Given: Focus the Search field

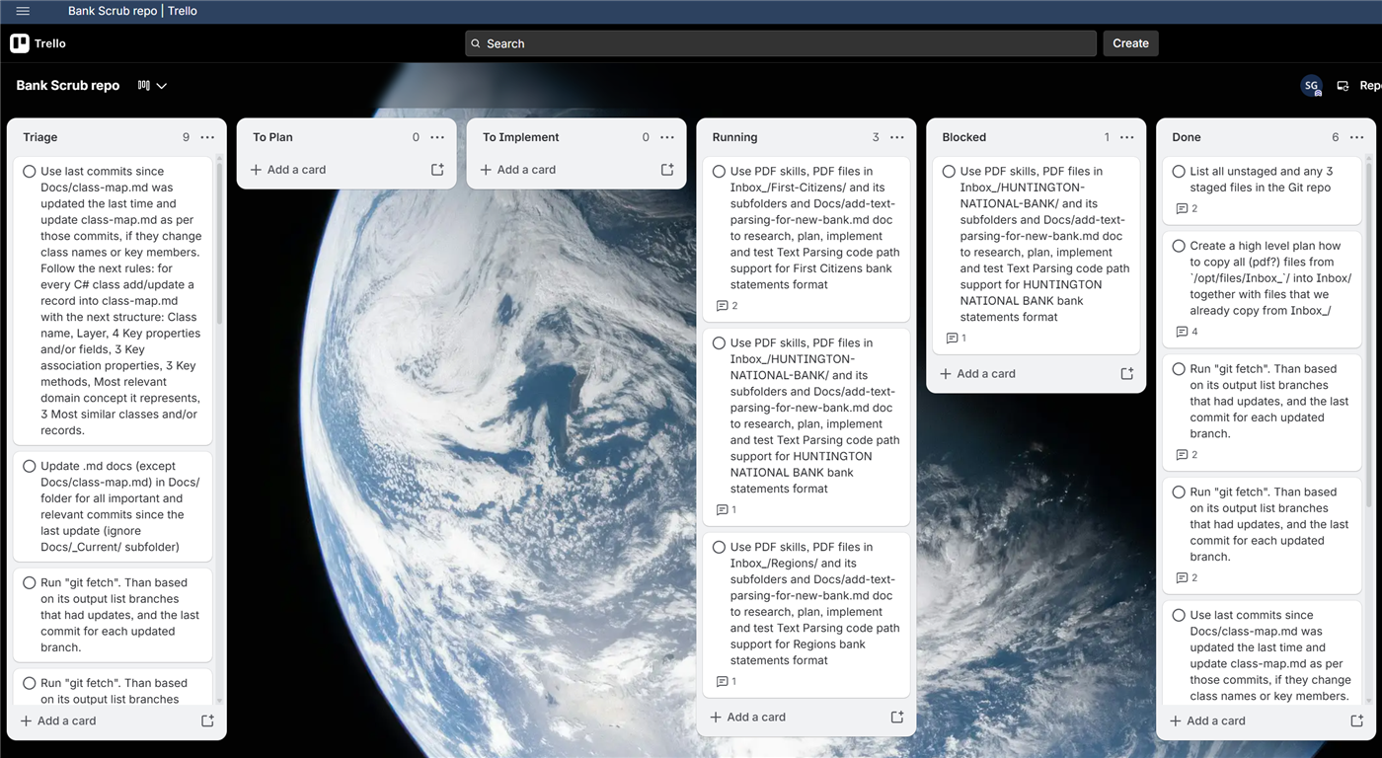Looking at the screenshot, I should 781,43.
